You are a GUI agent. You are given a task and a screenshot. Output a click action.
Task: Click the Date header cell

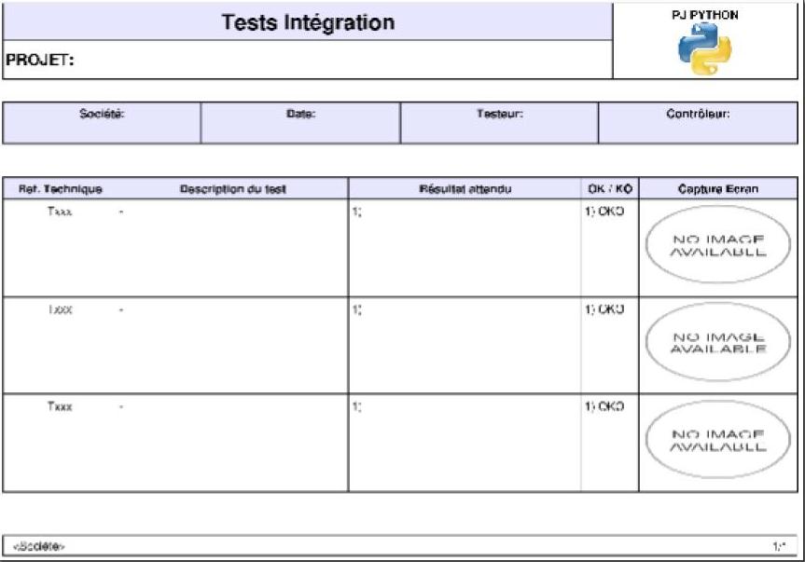[300, 115]
